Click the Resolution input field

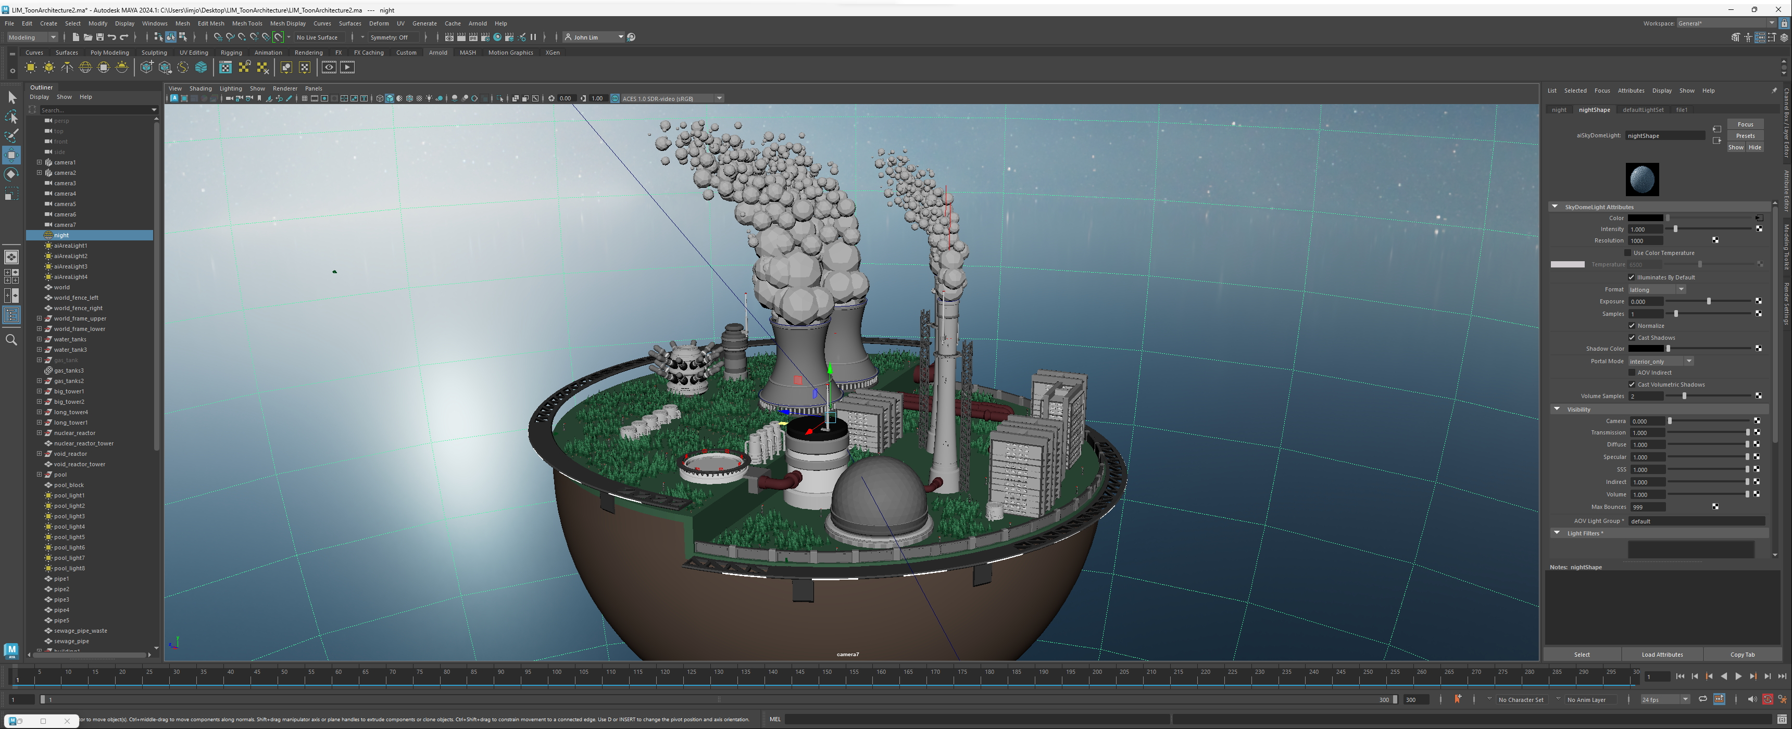pyautogui.click(x=1646, y=240)
